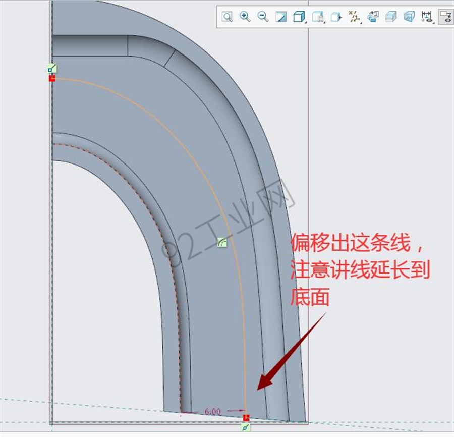This screenshot has height=437, width=454.
Task: Select the Zoom In tool
Action: [x=245, y=17]
